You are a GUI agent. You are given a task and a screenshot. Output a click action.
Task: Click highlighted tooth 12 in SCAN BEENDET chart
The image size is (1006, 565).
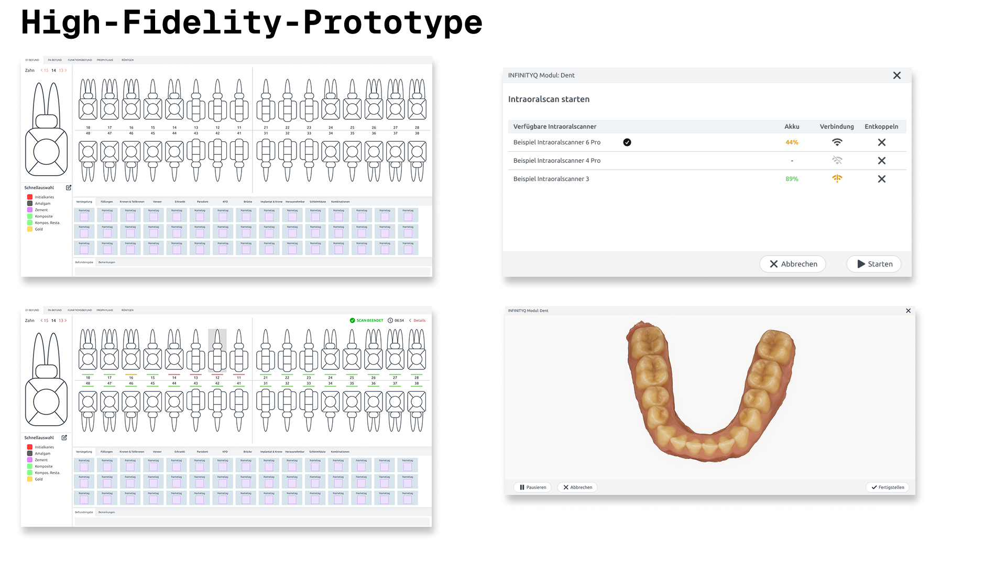(x=217, y=350)
